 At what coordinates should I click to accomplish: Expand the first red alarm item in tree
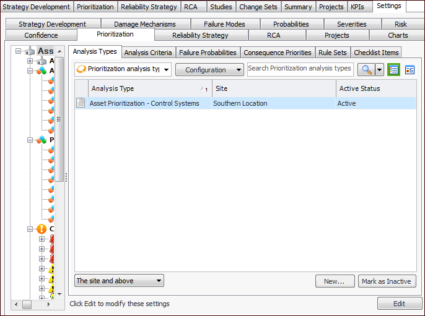tap(42, 239)
